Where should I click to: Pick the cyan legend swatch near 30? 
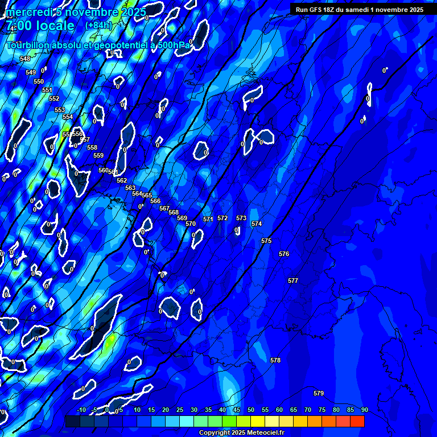pos(187,421)
